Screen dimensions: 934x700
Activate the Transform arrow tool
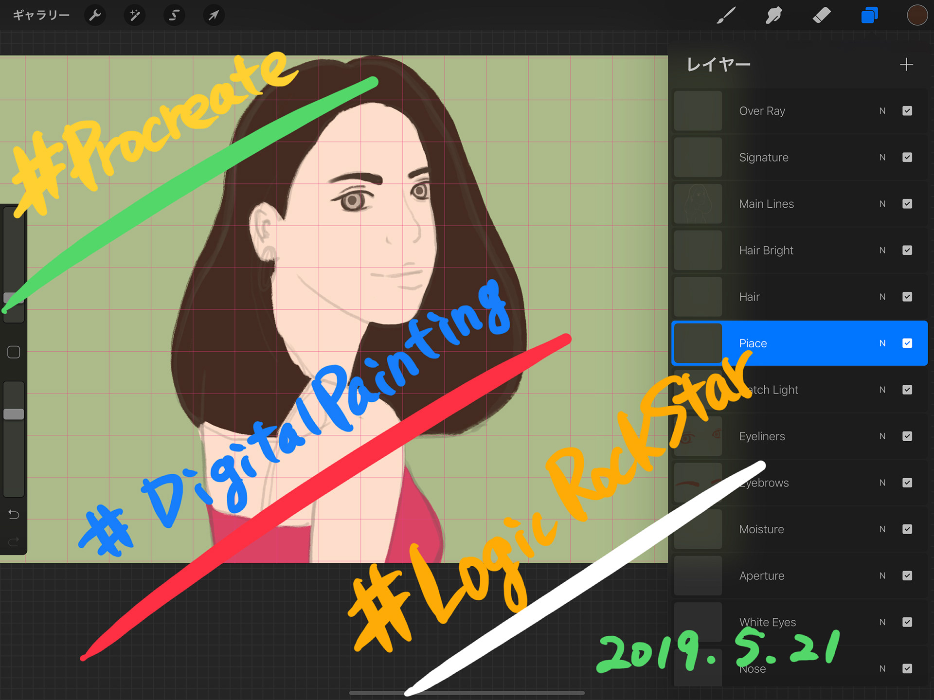tap(214, 16)
